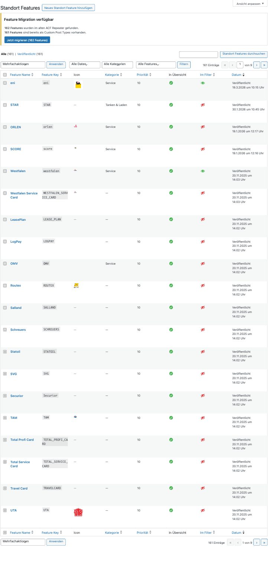Open the Mehrfachaktionen dropdown
272x562 pixels.
[x=22, y=64]
